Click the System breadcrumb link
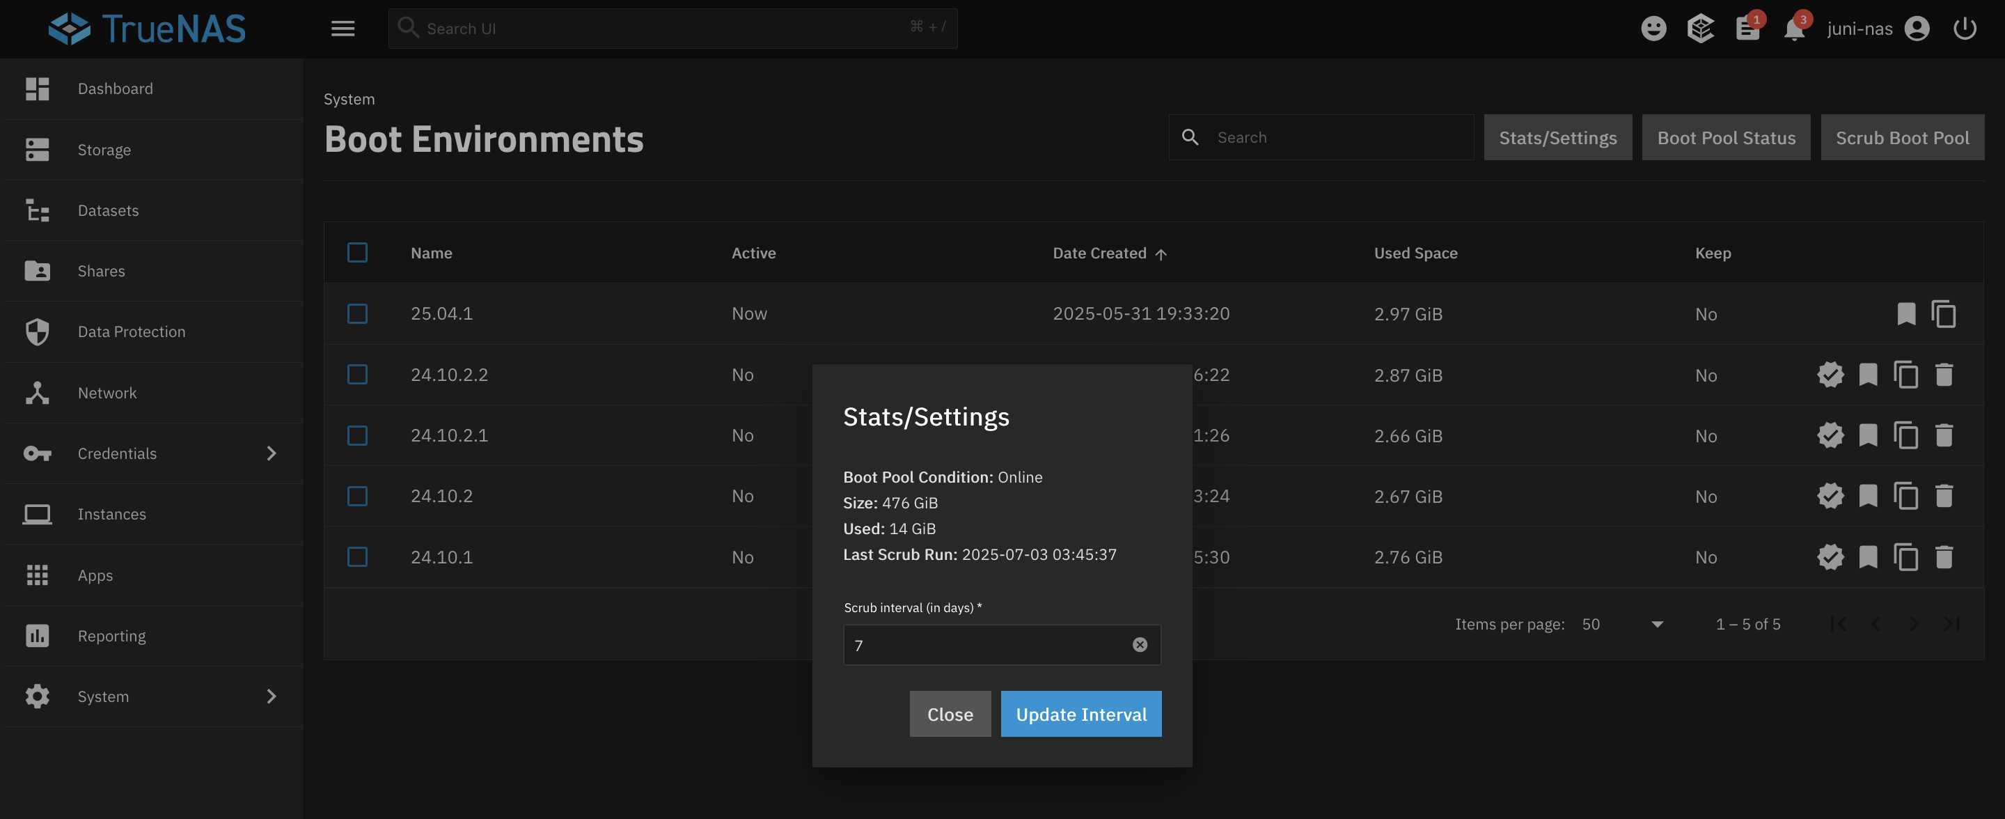Image resolution: width=2005 pixels, height=819 pixels. [x=349, y=99]
